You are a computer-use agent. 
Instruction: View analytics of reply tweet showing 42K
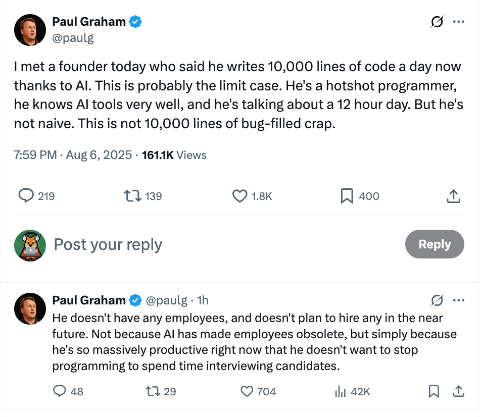(340, 391)
